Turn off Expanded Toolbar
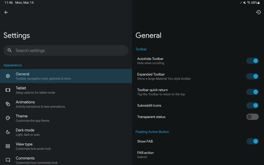This screenshot has width=264, height=165. click(252, 76)
